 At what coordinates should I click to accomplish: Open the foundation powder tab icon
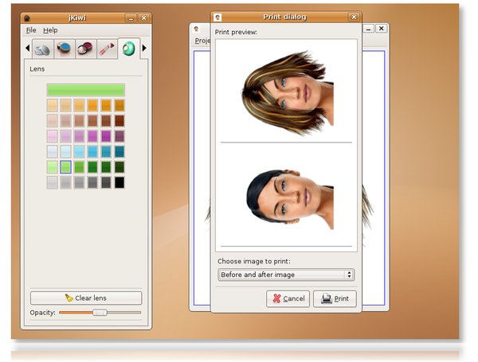click(42, 49)
